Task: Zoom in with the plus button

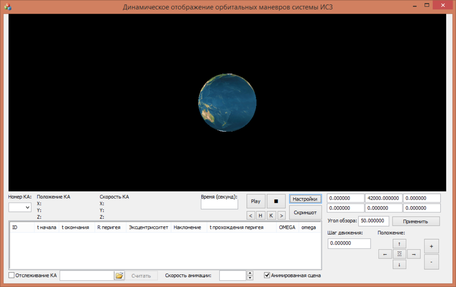Action: tap(431, 246)
